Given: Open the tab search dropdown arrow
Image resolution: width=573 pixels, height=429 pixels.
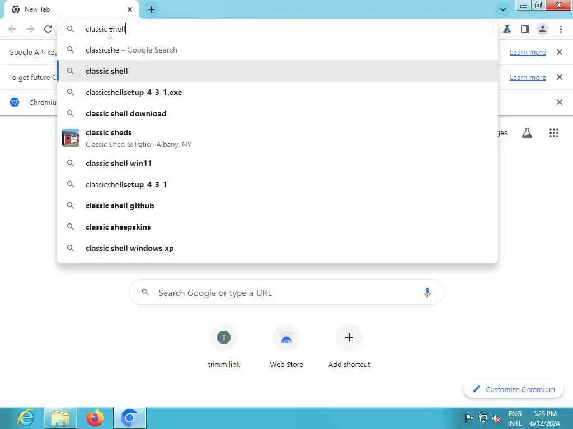Looking at the screenshot, I should [503, 9].
